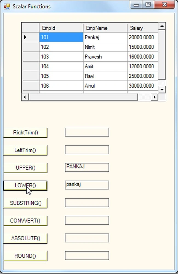178x274 pixels.
Task: Focus the text box beside CONVVERT()
Action: 87,220
